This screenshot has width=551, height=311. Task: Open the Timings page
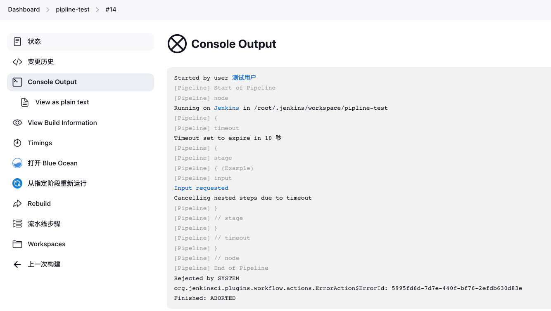point(81,143)
